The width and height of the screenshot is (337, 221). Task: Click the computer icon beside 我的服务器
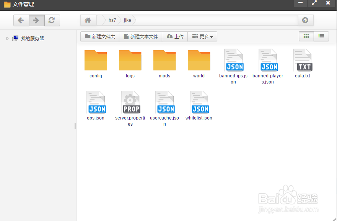(15, 38)
